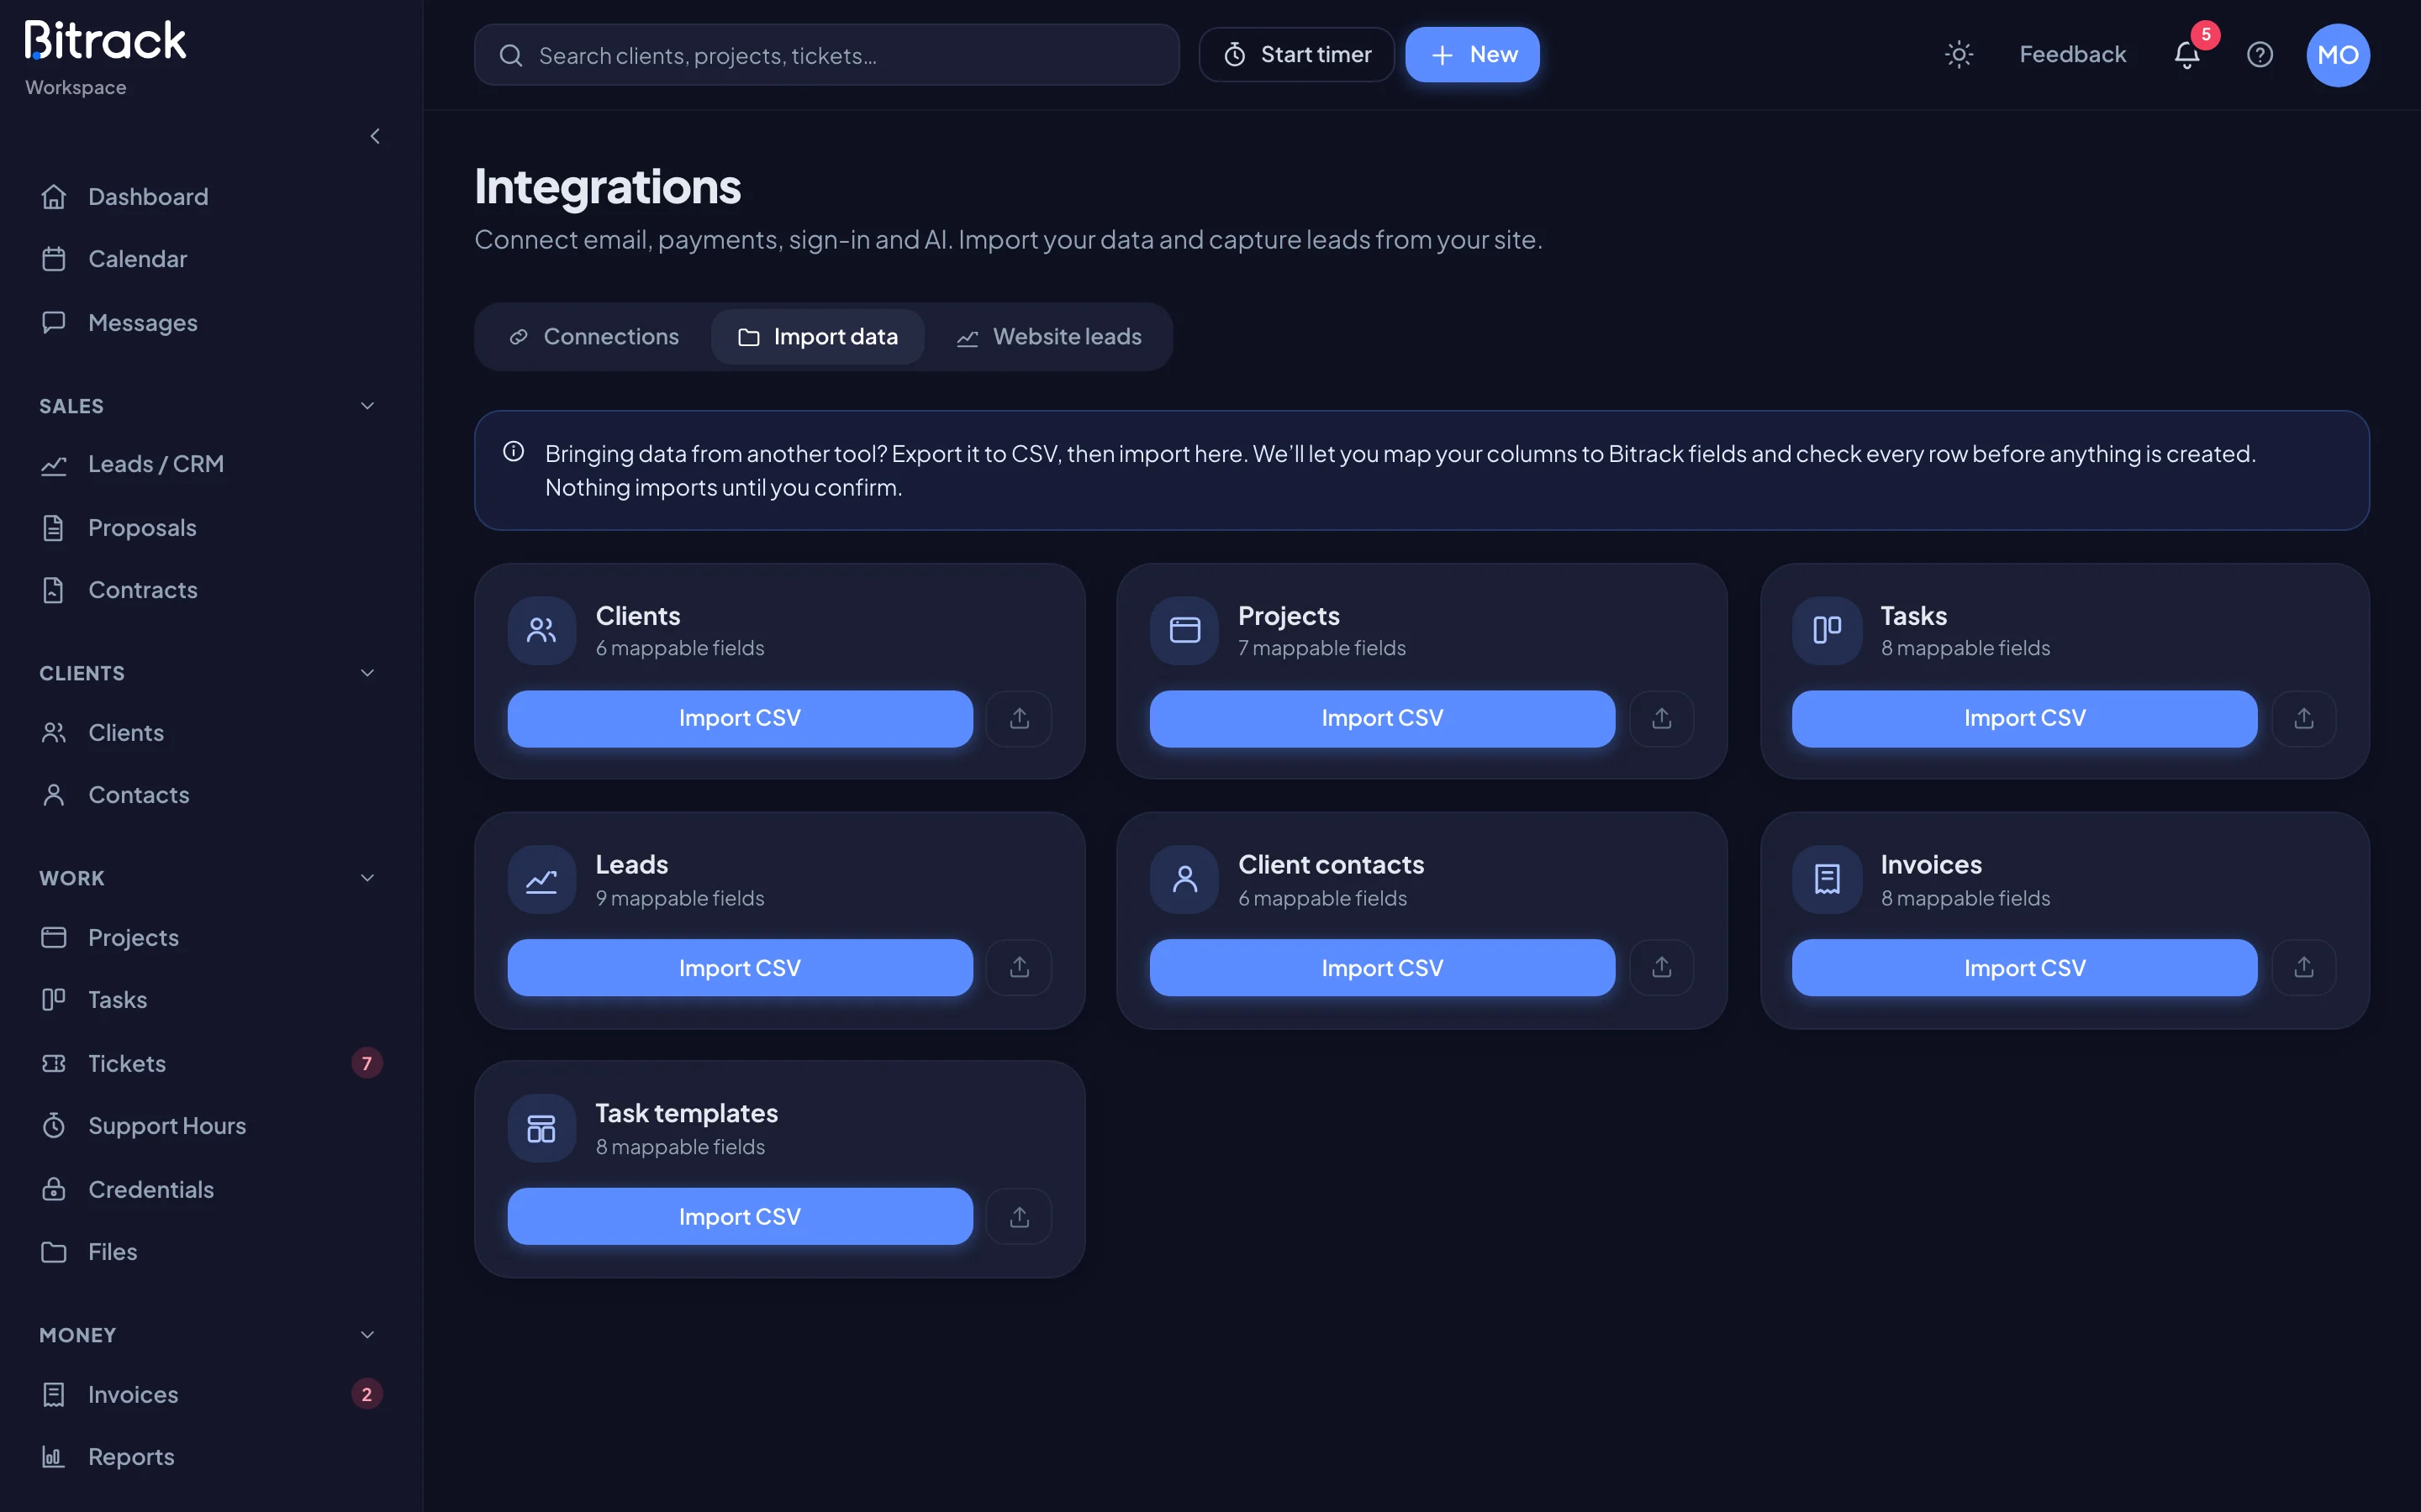Click the upload icon on Task templates card
The width and height of the screenshot is (2421, 1512).
tap(1019, 1216)
